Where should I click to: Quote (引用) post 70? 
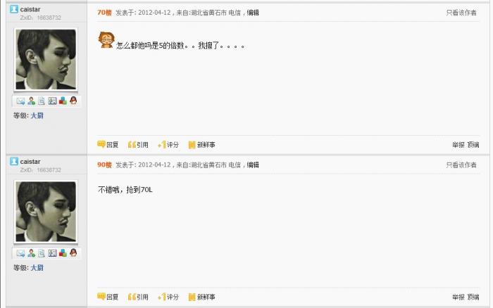pyautogui.click(x=138, y=145)
